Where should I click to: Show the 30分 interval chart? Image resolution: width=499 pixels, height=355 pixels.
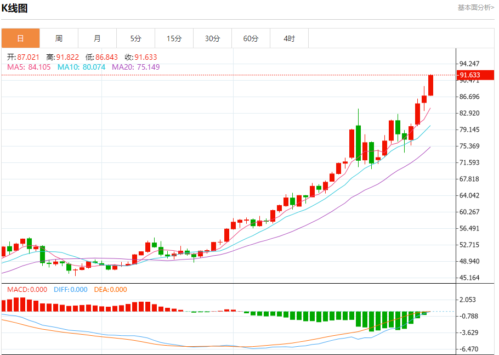click(212, 38)
